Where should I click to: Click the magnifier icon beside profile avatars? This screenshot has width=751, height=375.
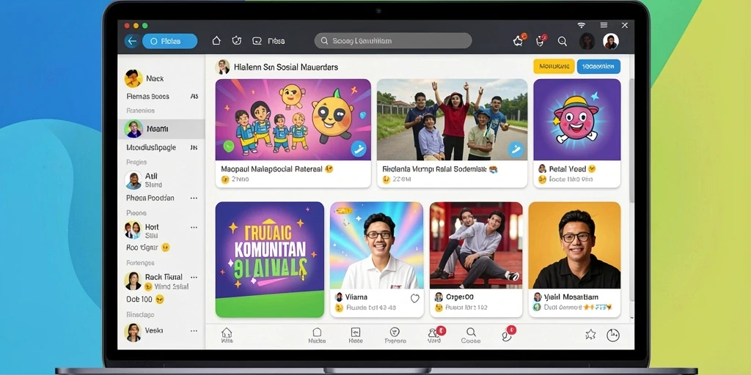pyautogui.click(x=563, y=41)
